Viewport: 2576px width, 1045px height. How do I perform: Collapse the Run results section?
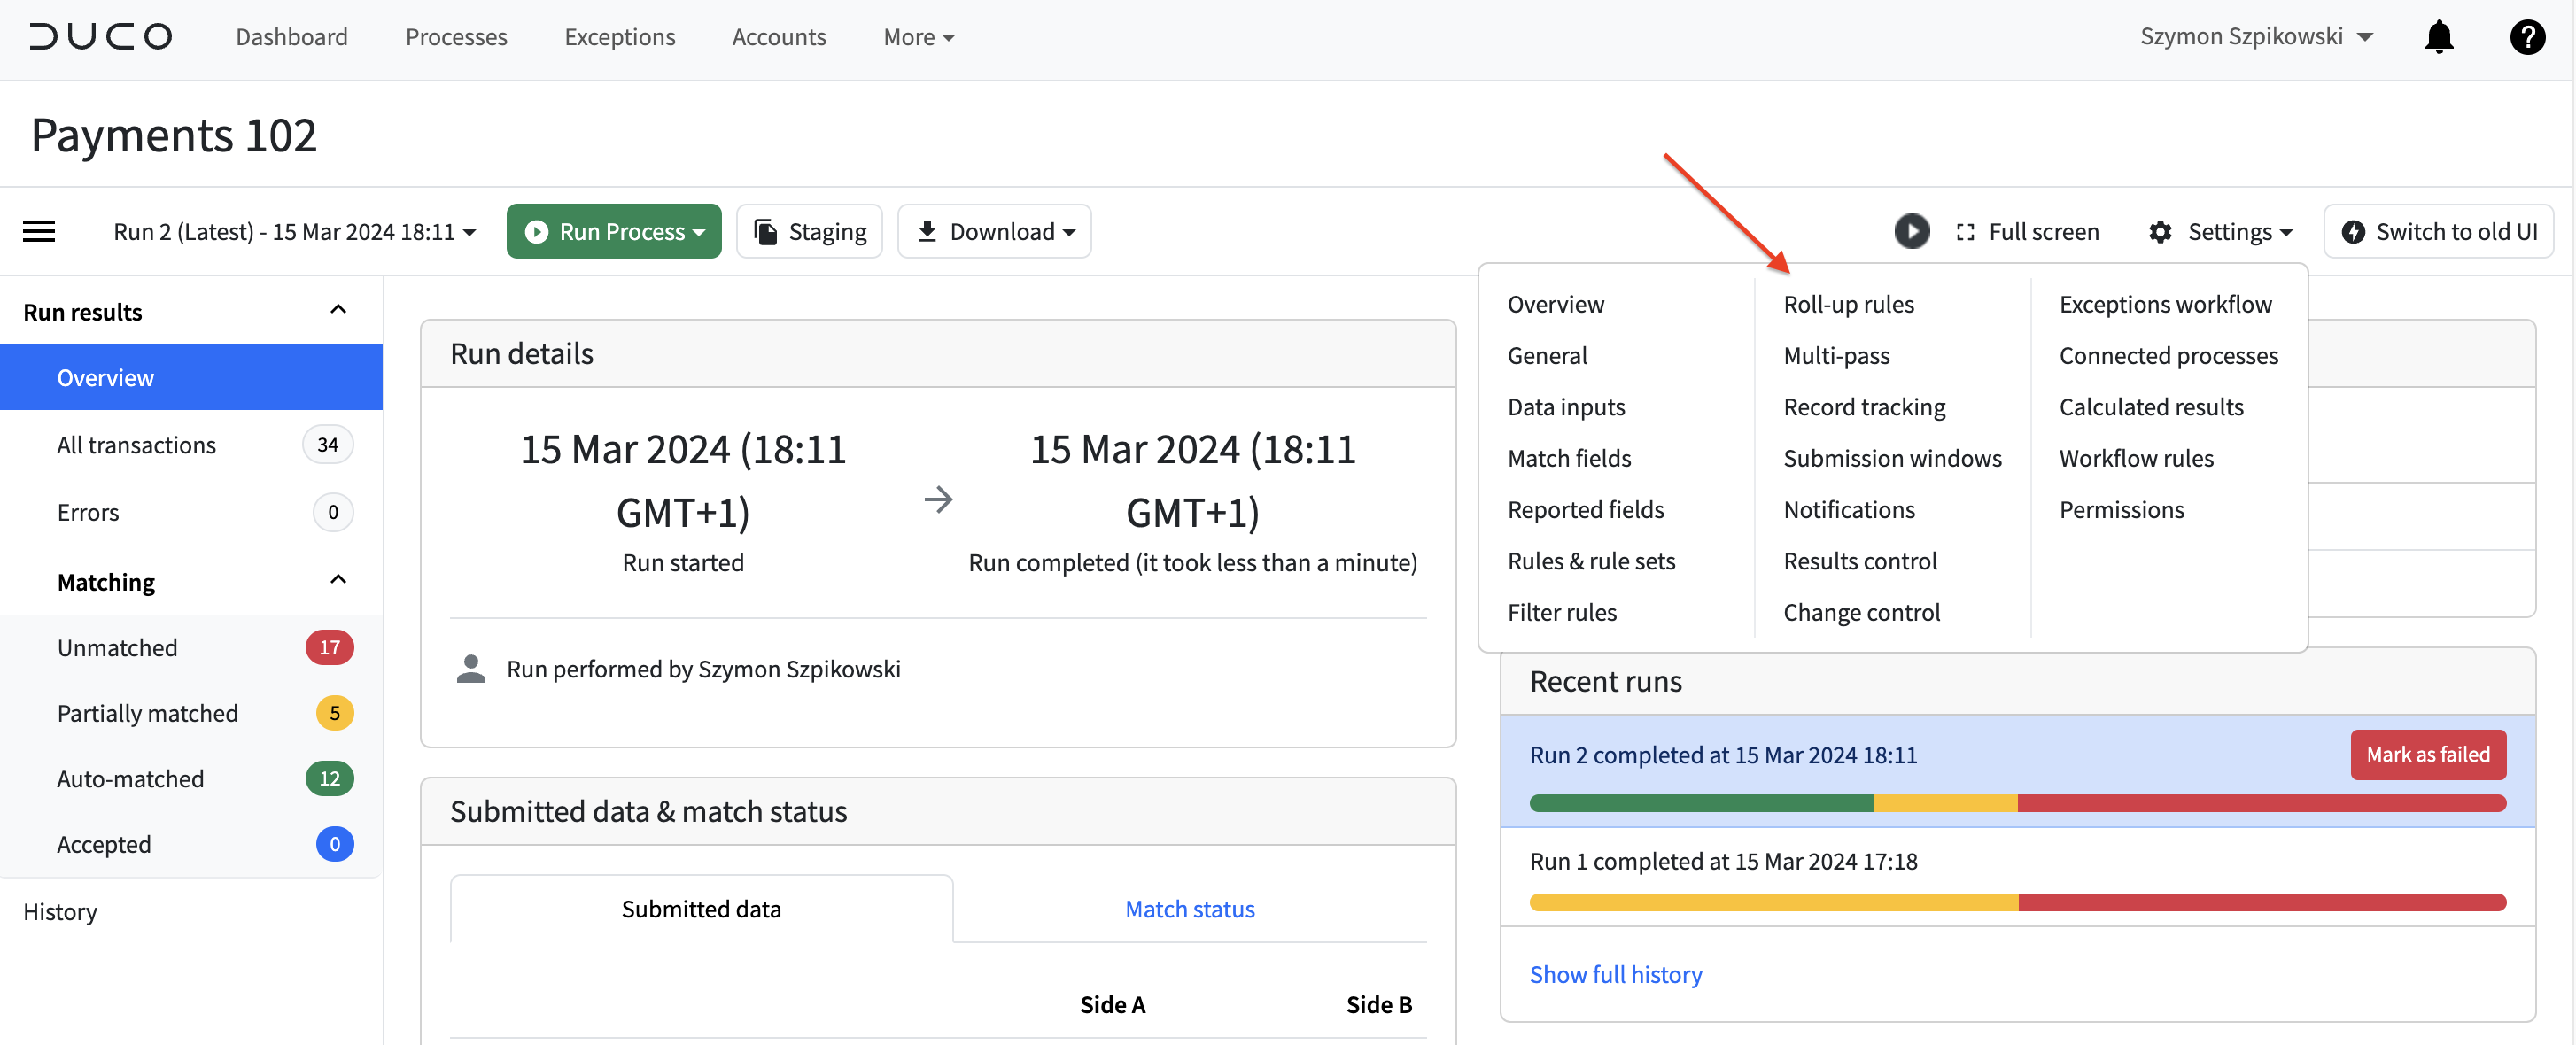(338, 310)
